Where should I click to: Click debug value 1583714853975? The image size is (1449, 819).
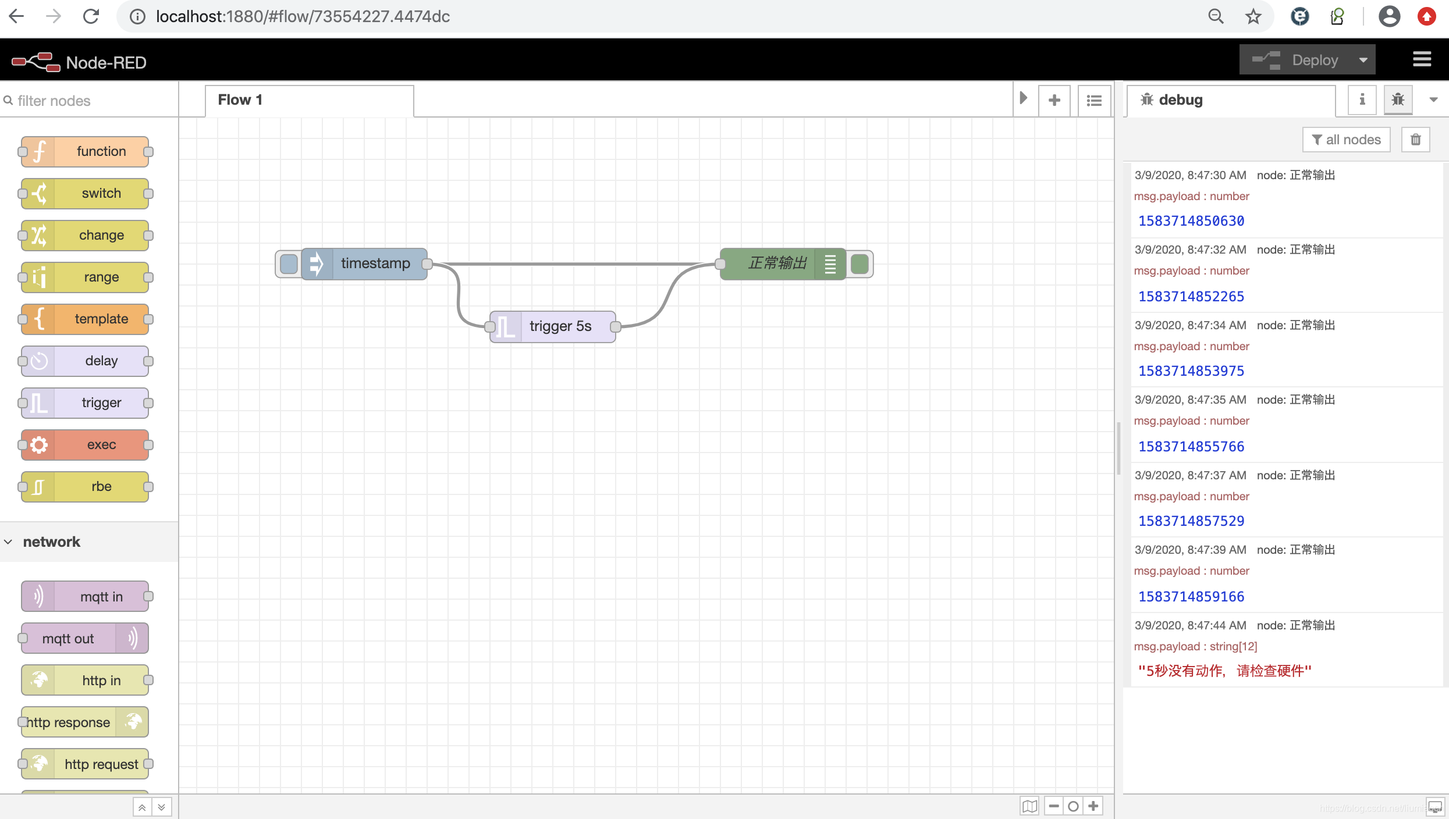1191,371
